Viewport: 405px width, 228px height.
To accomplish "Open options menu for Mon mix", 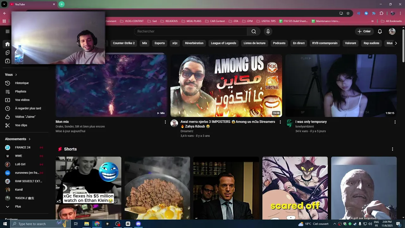I will click(x=165, y=122).
